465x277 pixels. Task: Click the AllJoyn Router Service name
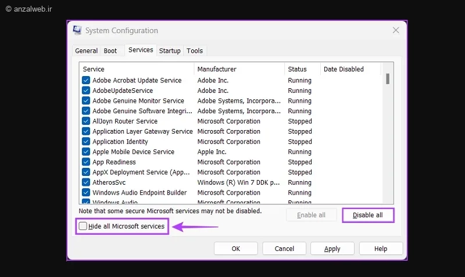[125, 121]
